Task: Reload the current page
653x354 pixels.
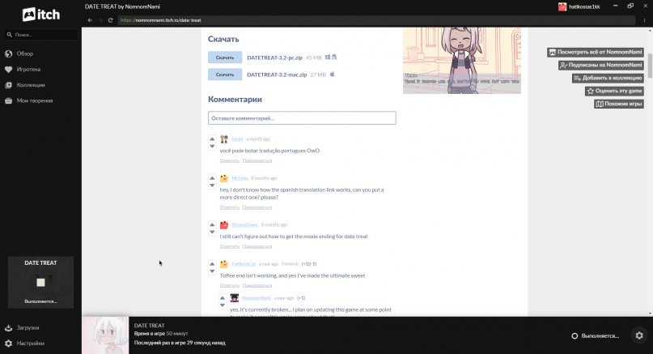Action: coord(110,20)
